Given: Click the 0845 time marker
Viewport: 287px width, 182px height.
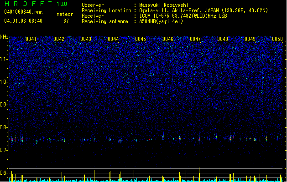Looking at the screenshot, I should pyautogui.click(x=141, y=39).
